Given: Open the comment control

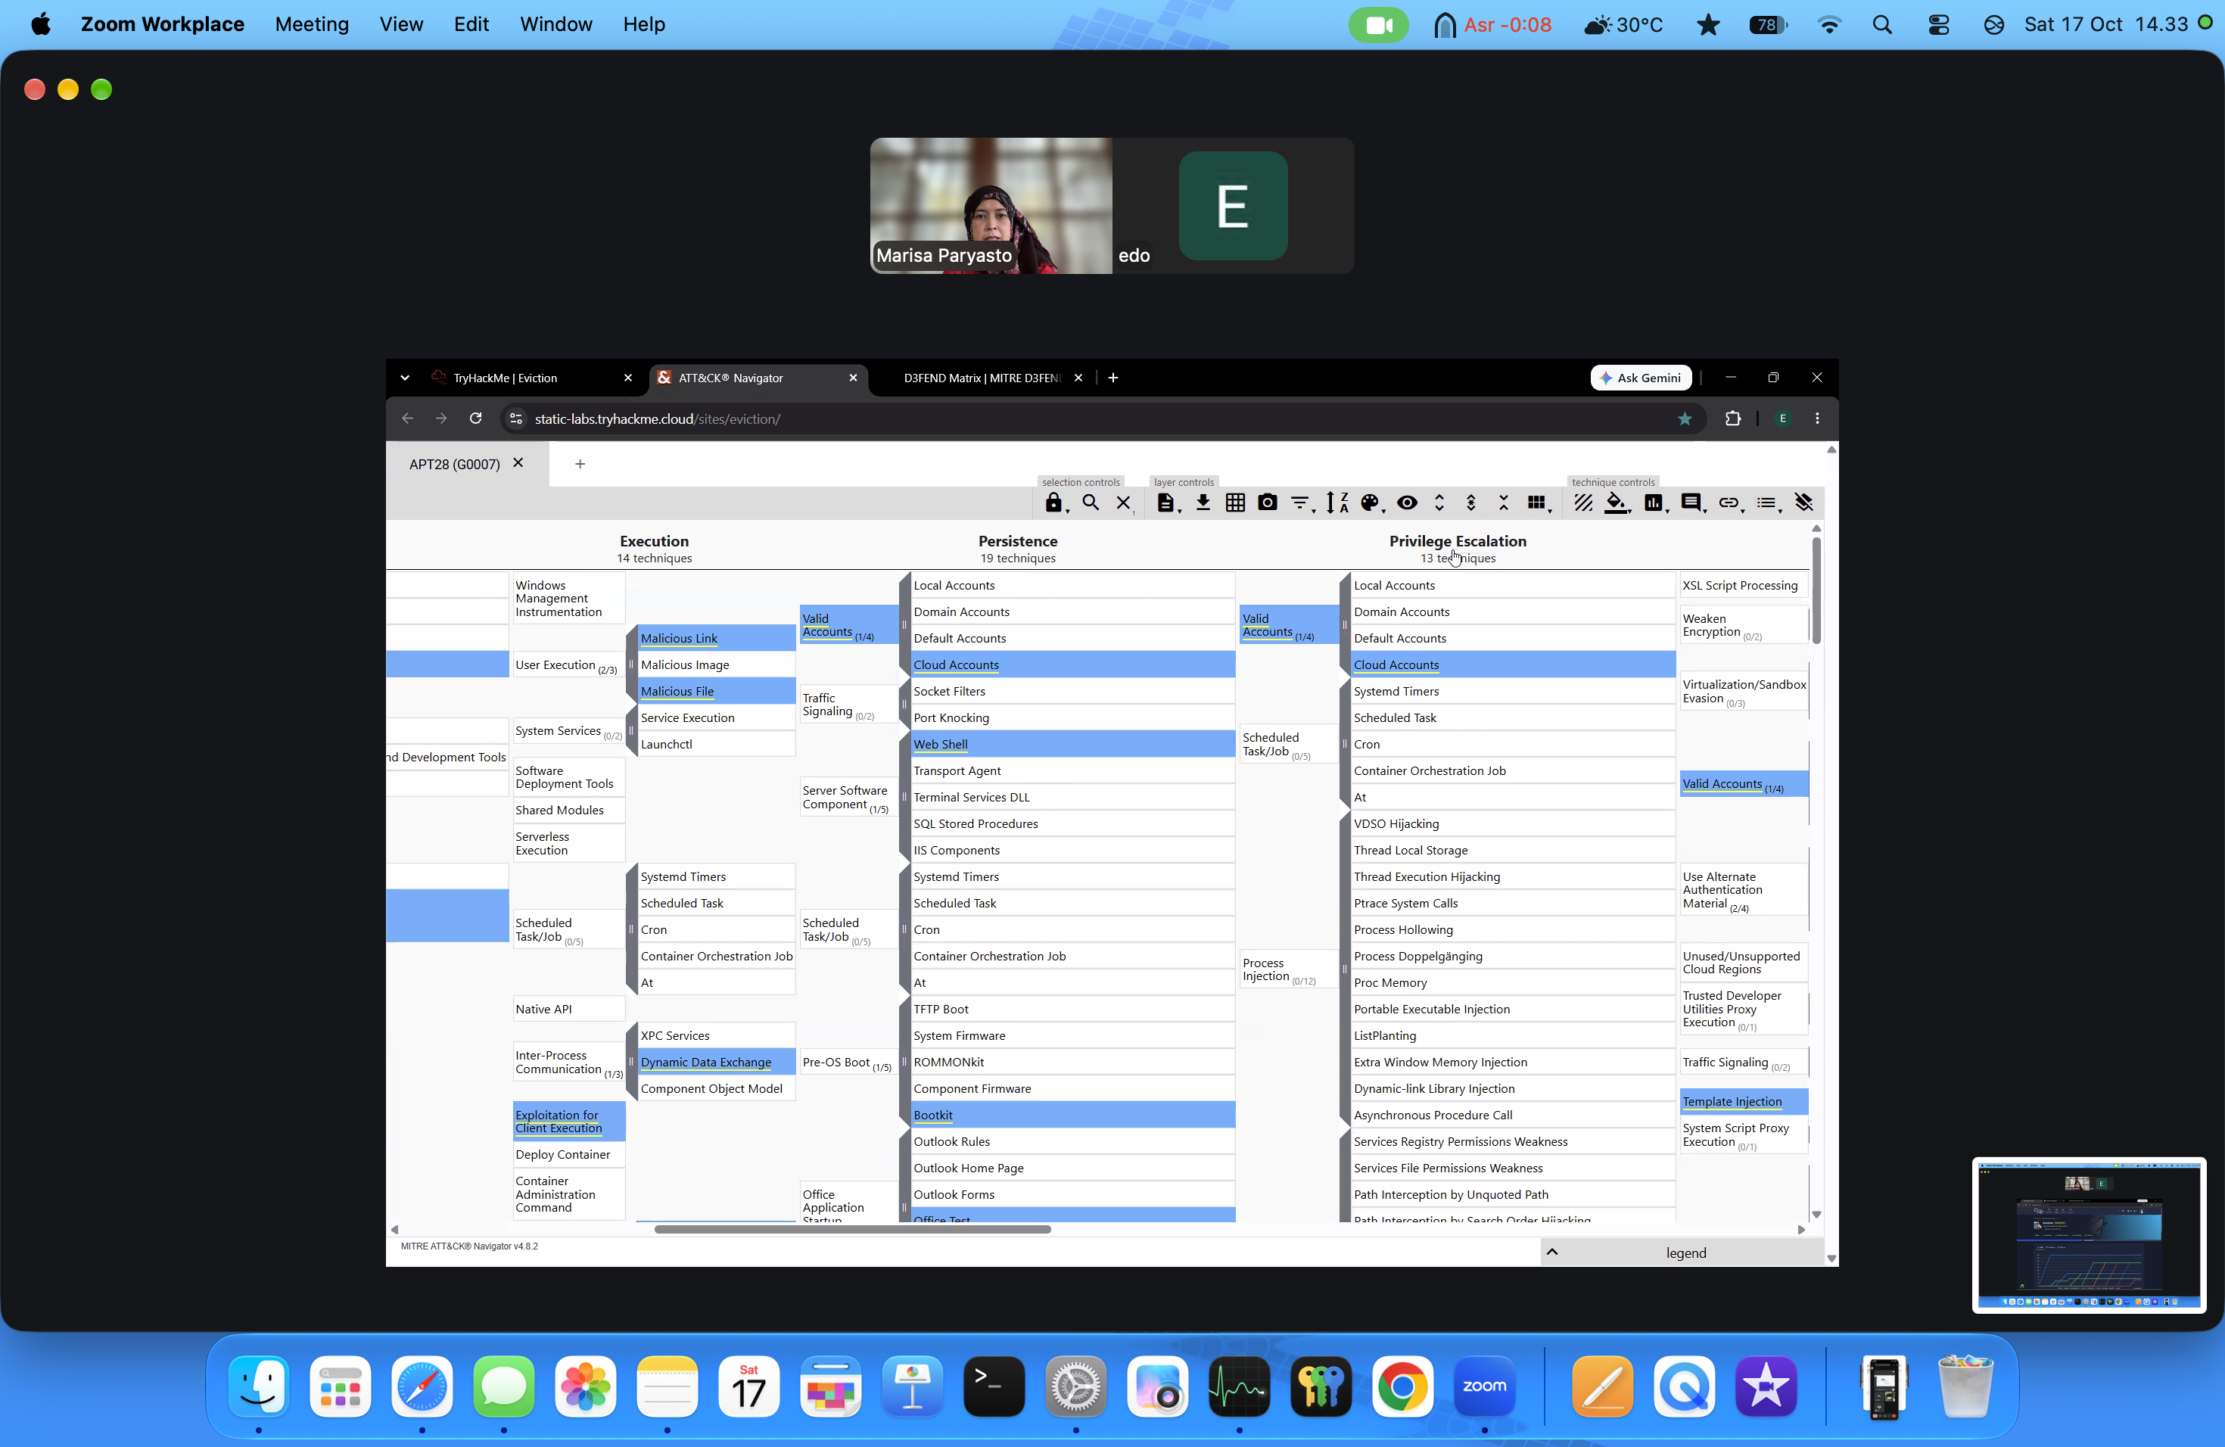Looking at the screenshot, I should 1693,503.
